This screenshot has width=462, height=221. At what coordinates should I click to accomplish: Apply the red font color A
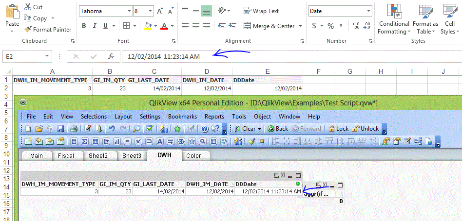164,26
